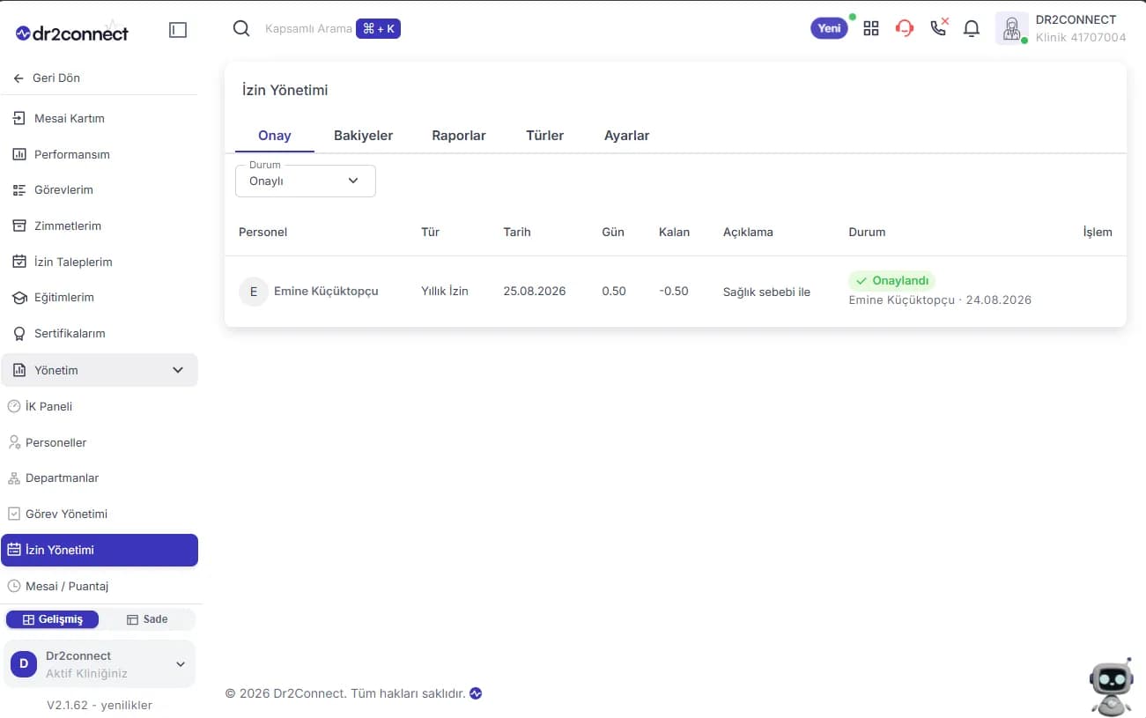Click the Yeni badge button
The image size is (1146, 718).
(x=829, y=28)
